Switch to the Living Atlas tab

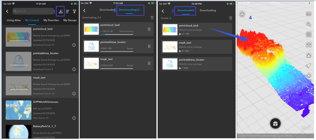pyautogui.click(x=14, y=20)
